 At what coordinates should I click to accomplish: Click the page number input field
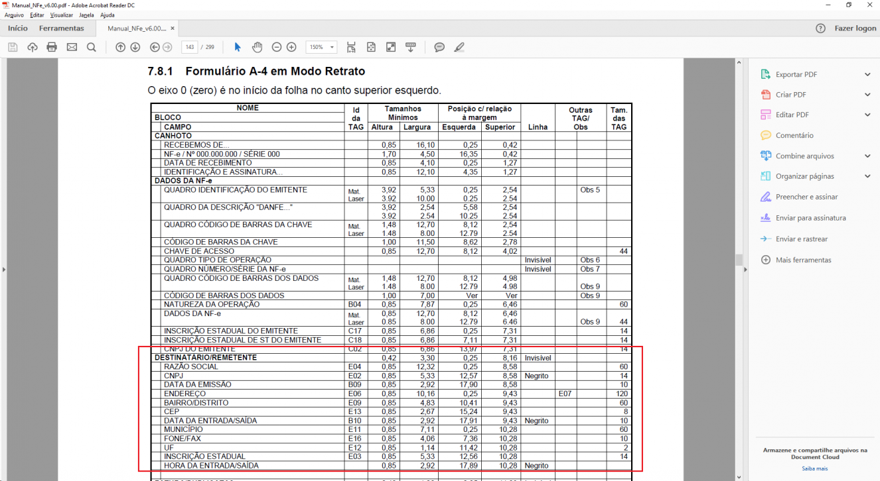point(190,47)
